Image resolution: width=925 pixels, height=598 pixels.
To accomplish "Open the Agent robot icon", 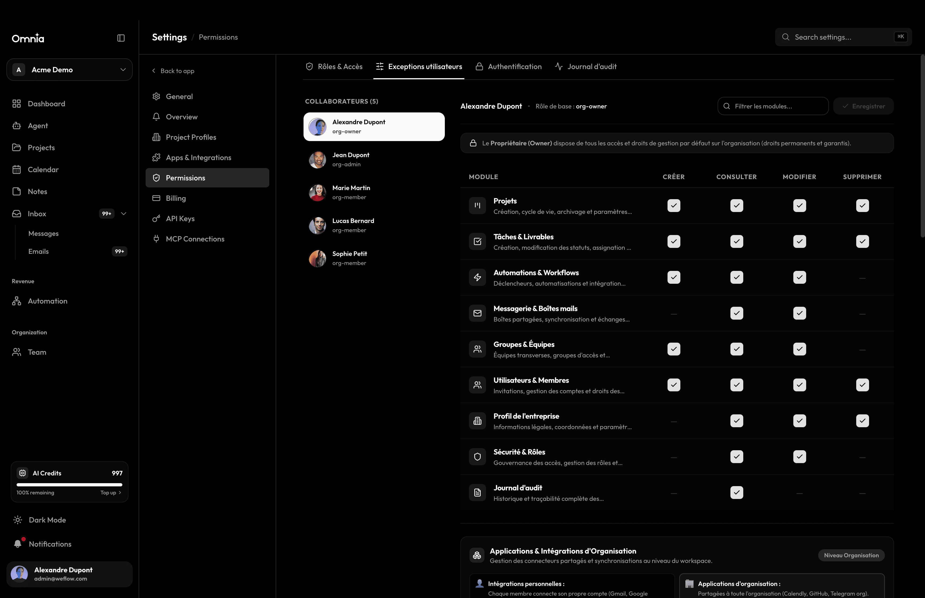I will click(x=16, y=126).
